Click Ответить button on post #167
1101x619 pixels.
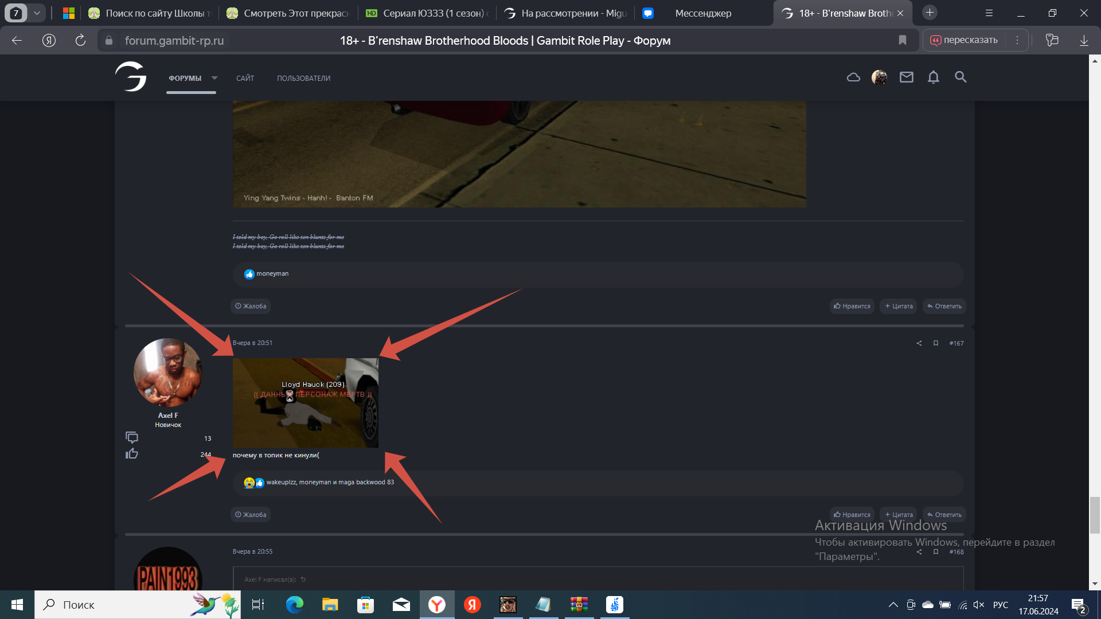(x=944, y=515)
